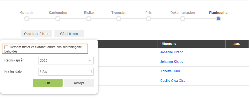
Task: Open the Oppdater frister popup button
Action: pos(36,34)
